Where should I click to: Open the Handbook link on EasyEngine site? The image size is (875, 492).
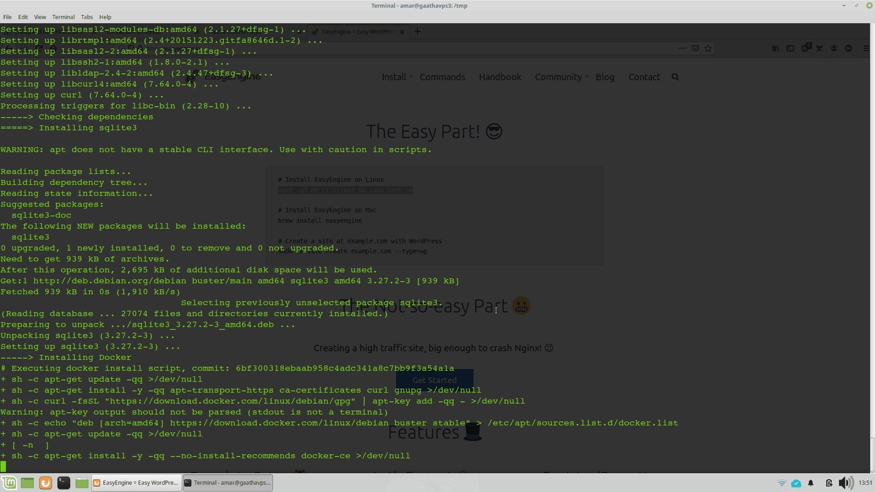[500, 77]
